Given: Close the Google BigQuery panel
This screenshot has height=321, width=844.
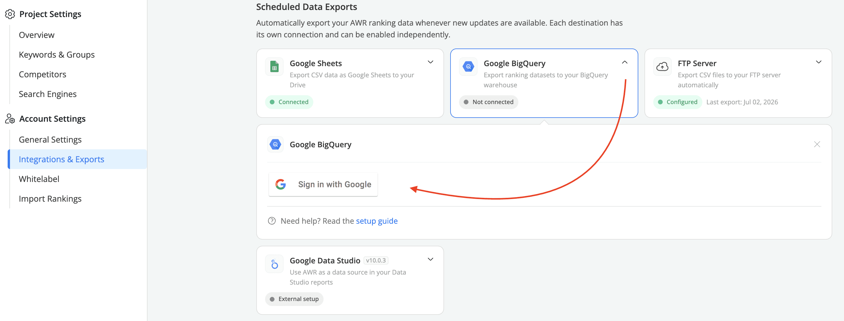Looking at the screenshot, I should (817, 144).
